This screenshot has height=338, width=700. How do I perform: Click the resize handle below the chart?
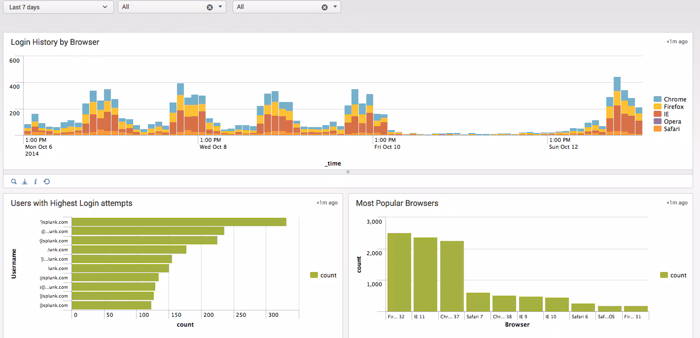pyautogui.click(x=348, y=172)
